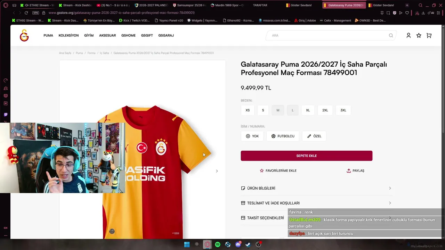
Task: Expand TESLİMAT VE İADE KOŞULLARI section
Action: coord(316,203)
